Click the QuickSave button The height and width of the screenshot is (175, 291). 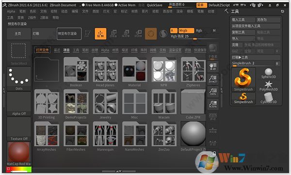[154, 5]
